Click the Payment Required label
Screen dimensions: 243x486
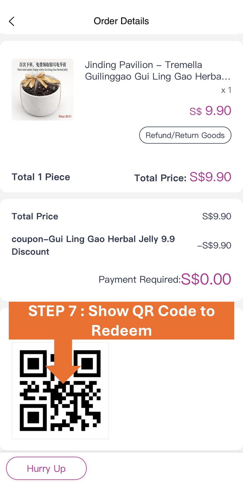pyautogui.click(x=139, y=279)
